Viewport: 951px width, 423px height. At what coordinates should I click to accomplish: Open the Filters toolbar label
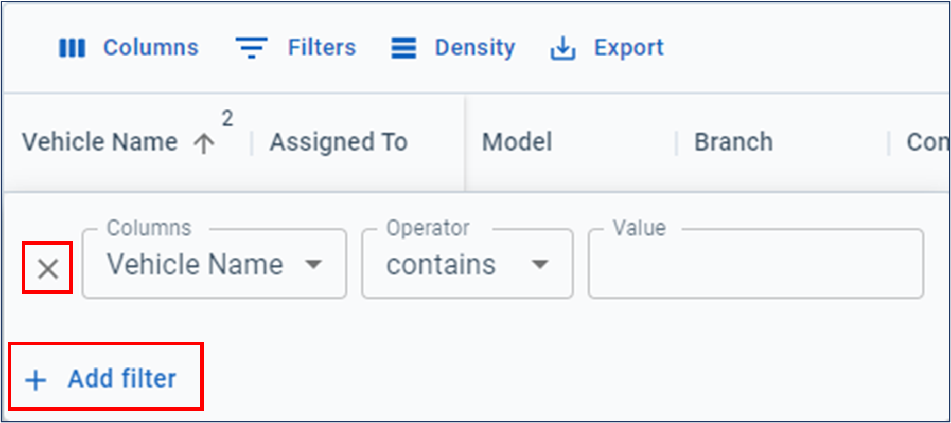tap(322, 48)
